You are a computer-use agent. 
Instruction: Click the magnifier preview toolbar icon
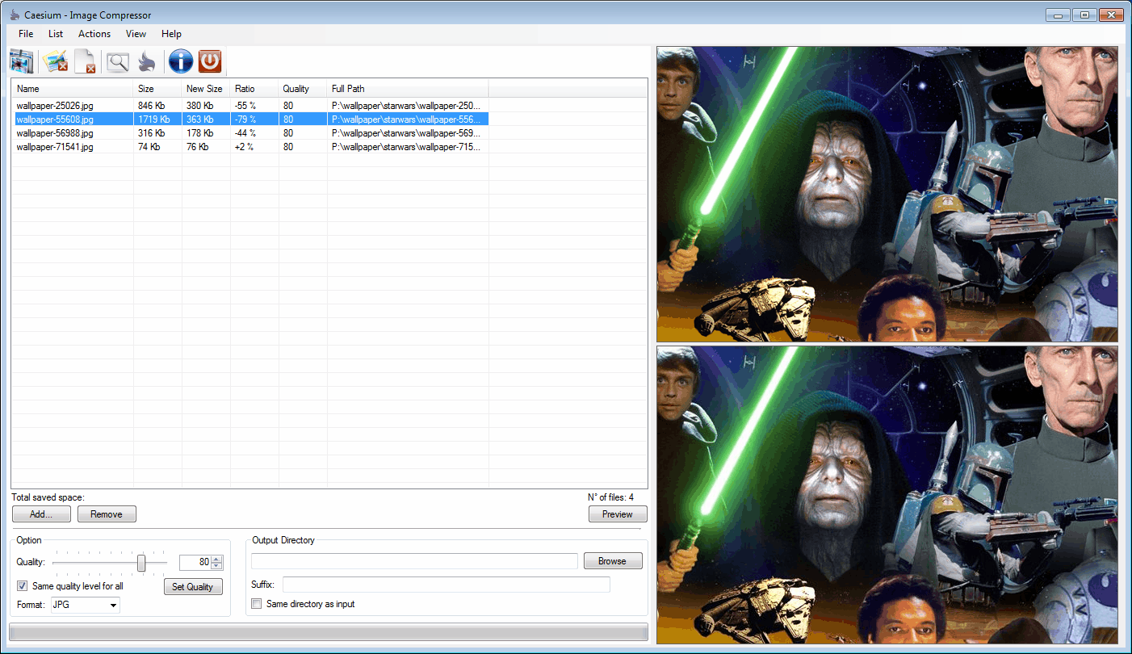[118, 61]
